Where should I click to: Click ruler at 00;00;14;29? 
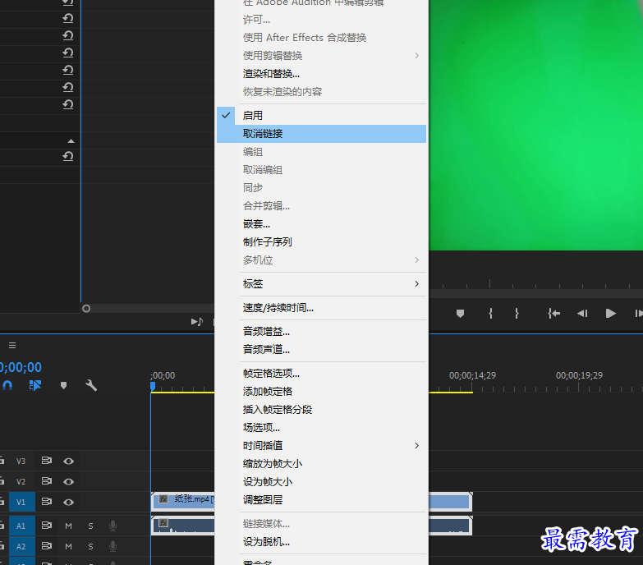click(472, 375)
